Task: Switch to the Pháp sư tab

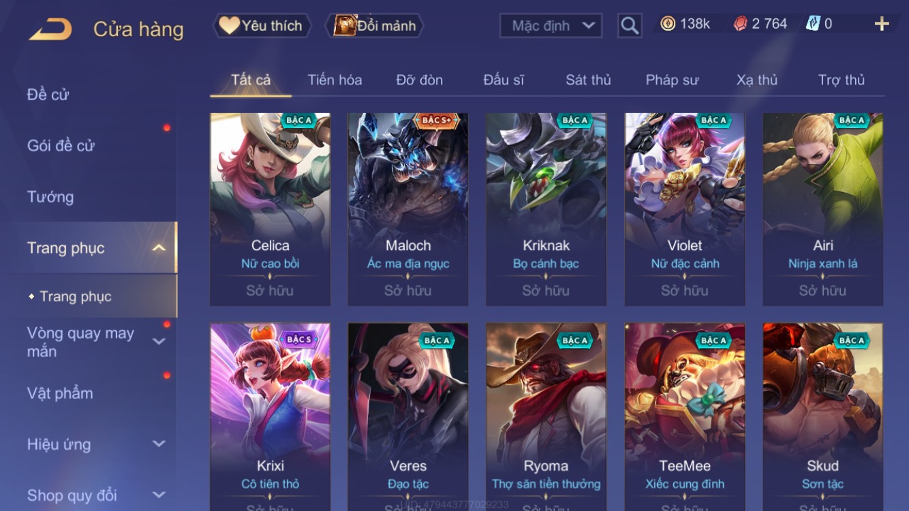Action: pyautogui.click(x=672, y=80)
